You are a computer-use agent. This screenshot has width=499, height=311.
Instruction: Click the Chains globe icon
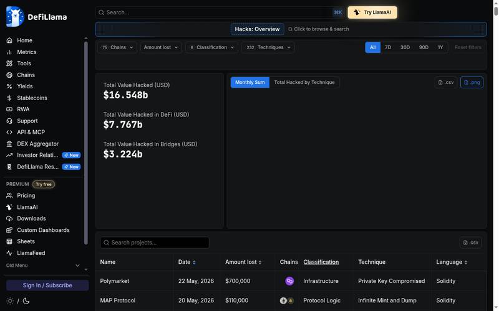[9, 75]
